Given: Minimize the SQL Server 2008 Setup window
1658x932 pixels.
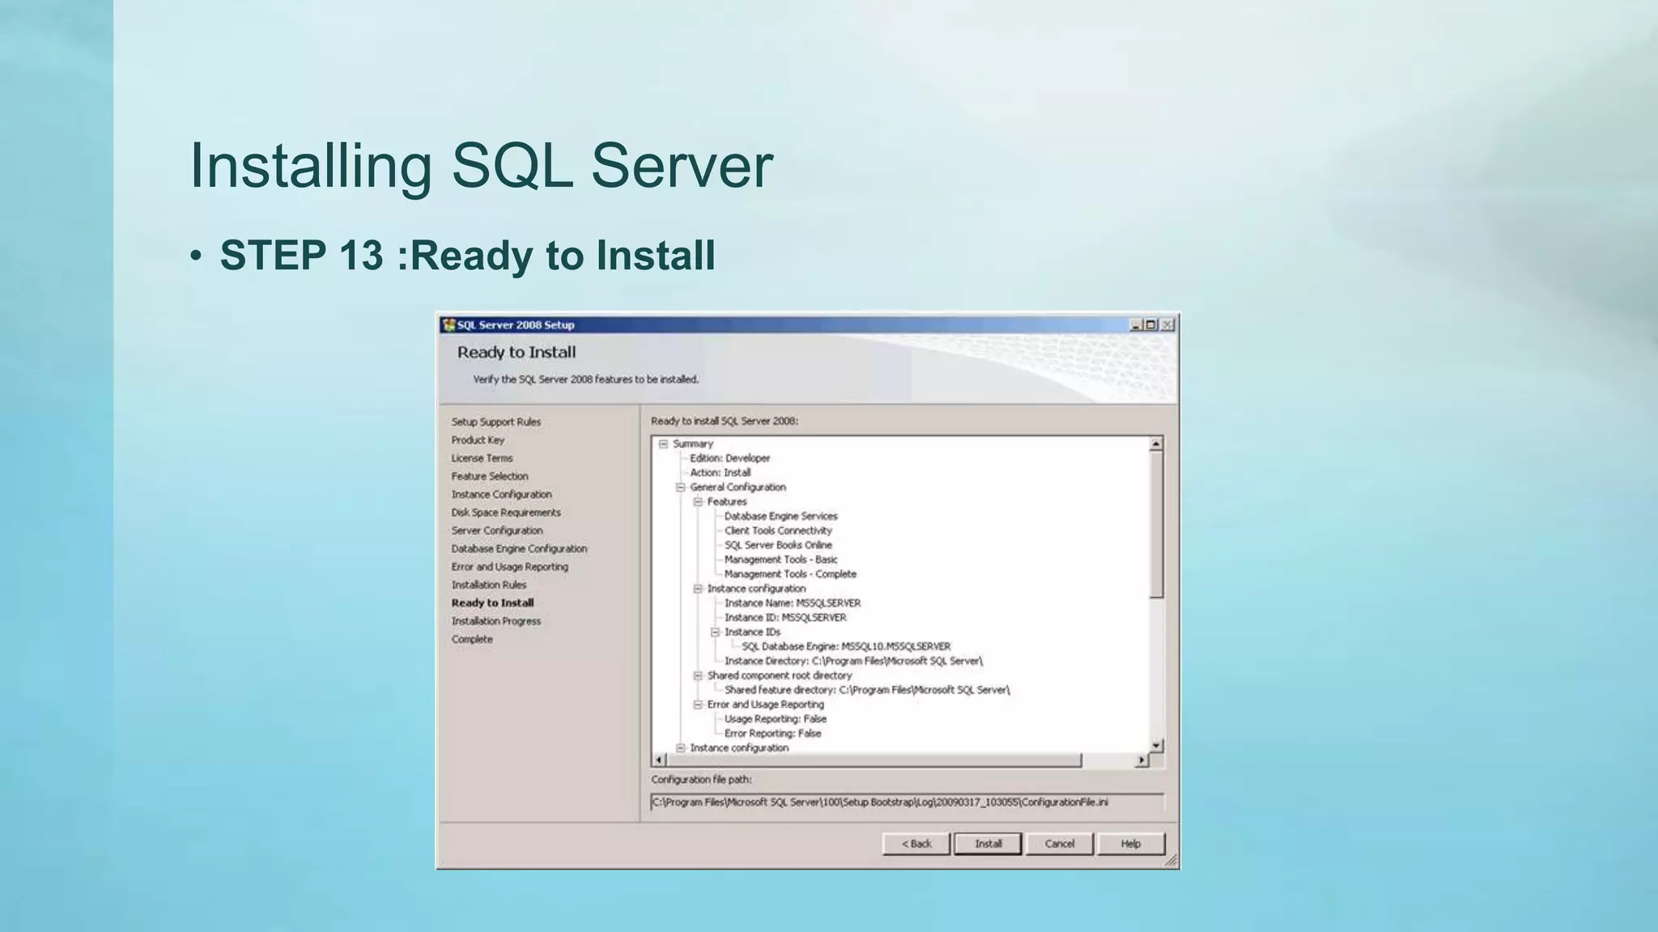Looking at the screenshot, I should (1136, 325).
